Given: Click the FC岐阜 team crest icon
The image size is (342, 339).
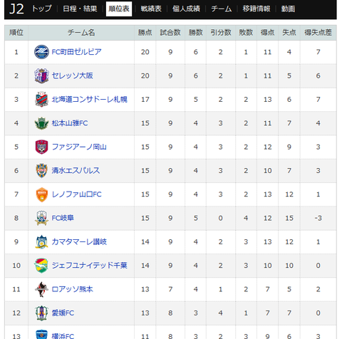Looking at the screenshot, I should pos(41,218).
